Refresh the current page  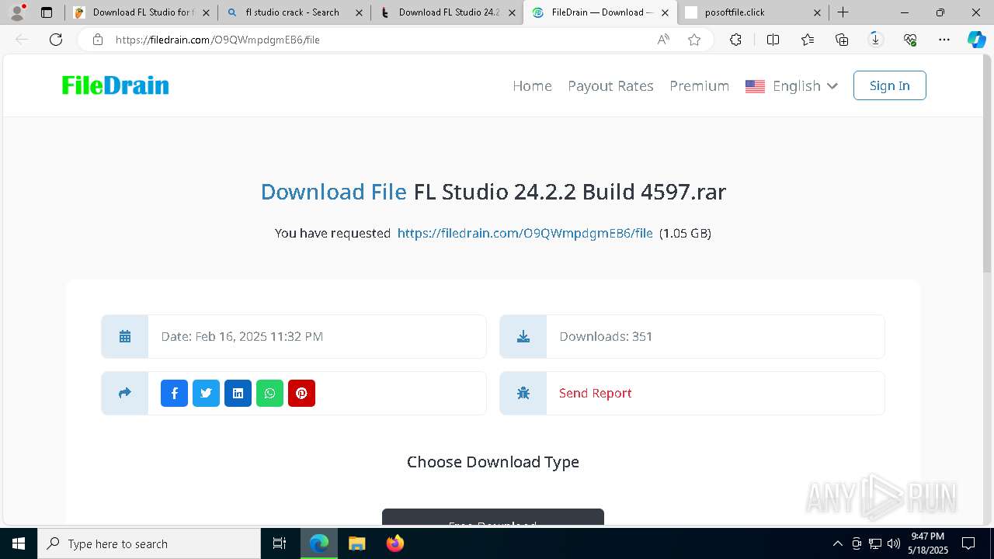(56, 40)
